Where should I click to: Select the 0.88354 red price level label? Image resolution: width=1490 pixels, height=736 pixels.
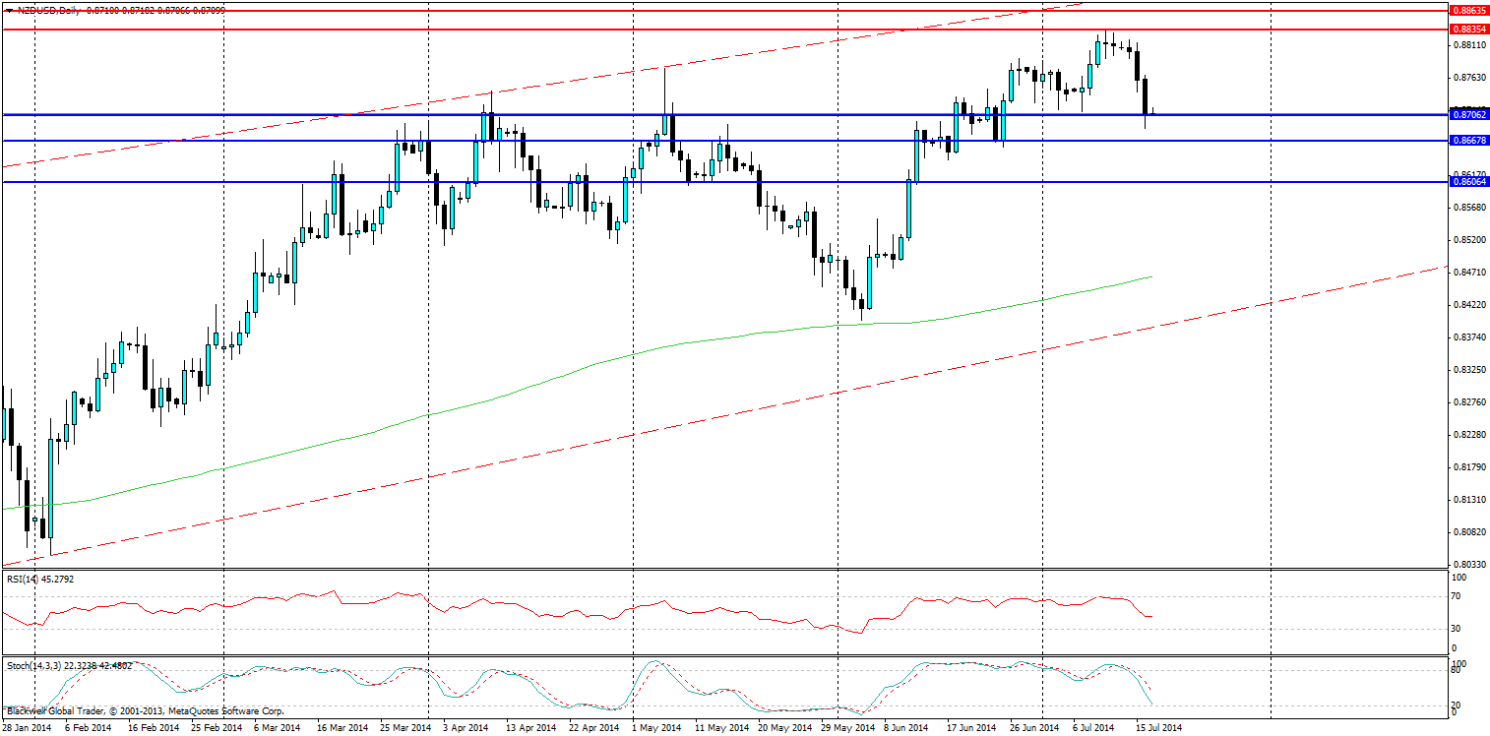pos(1469,30)
